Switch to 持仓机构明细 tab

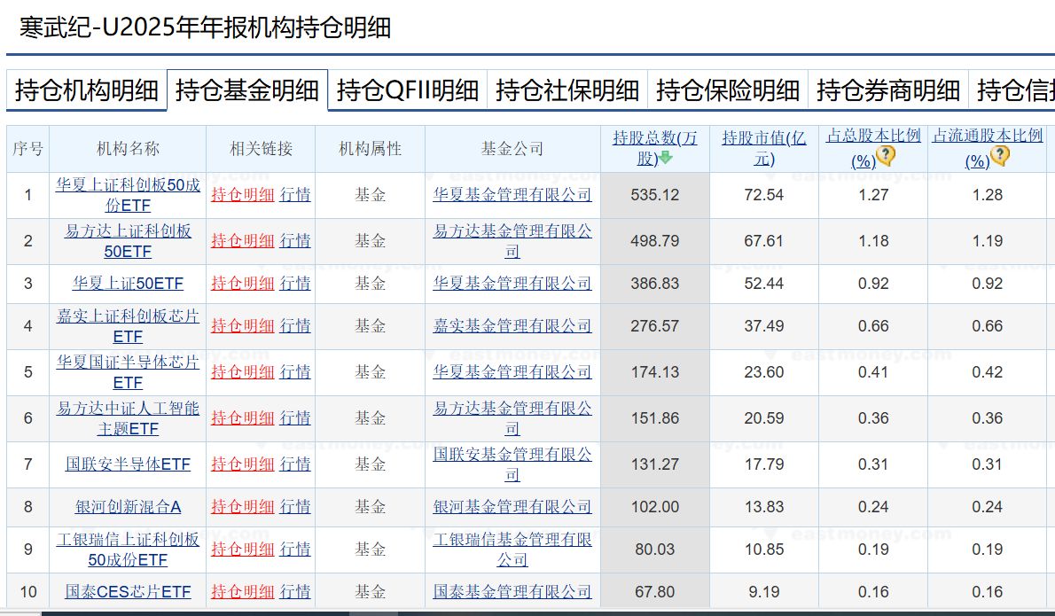coord(87,90)
